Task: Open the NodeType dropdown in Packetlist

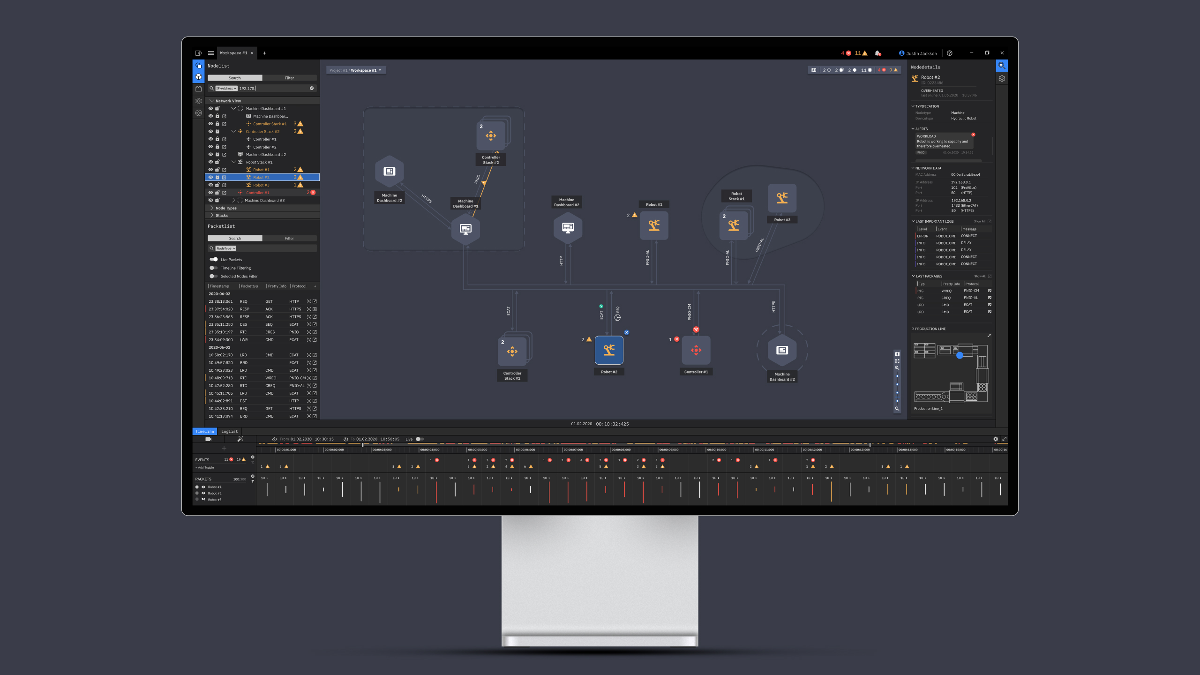Action: (x=225, y=248)
